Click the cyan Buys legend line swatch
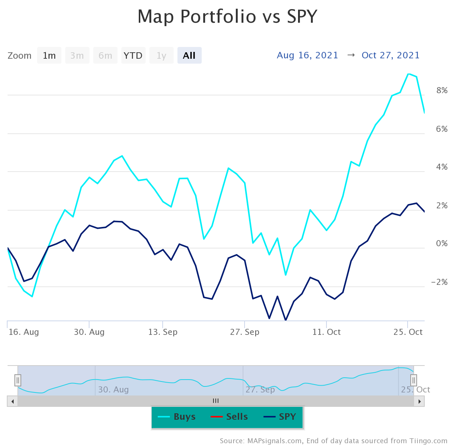Viewport: 455px width, 447px height. (164, 417)
